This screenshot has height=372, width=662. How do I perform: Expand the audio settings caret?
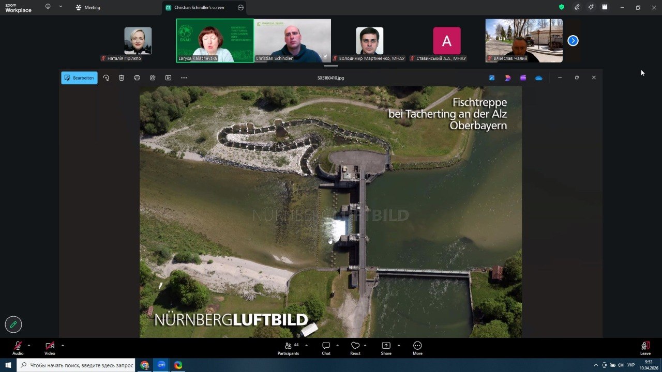coord(29,345)
